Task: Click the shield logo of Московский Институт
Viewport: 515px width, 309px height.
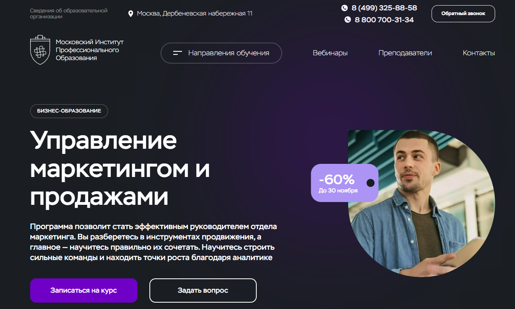Action: (40, 50)
